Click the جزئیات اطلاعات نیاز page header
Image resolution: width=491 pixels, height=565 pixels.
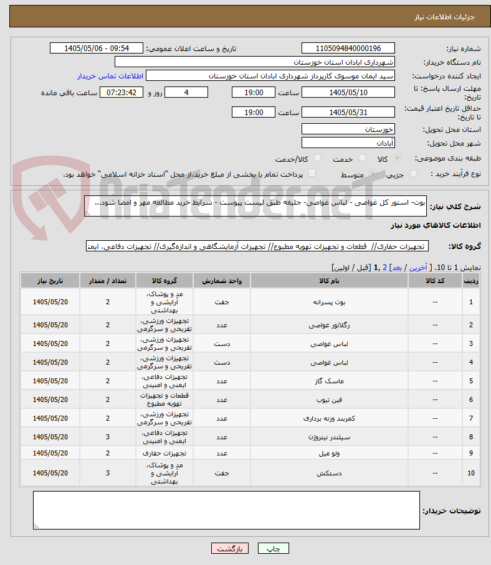tap(444, 17)
